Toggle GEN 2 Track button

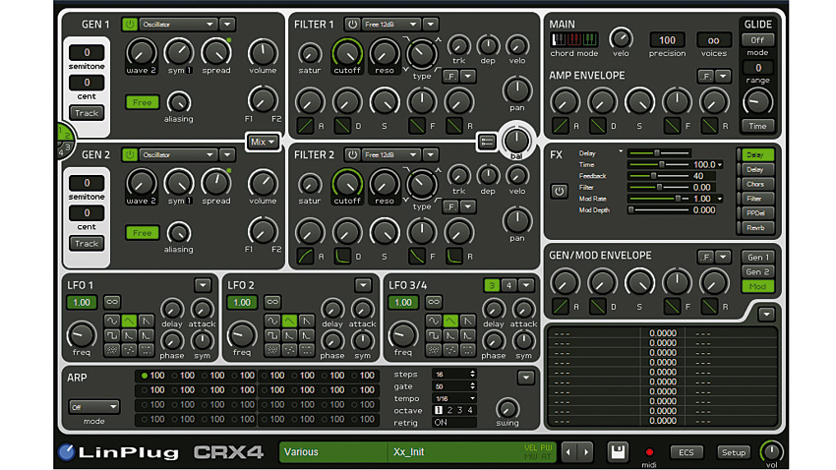(x=87, y=244)
